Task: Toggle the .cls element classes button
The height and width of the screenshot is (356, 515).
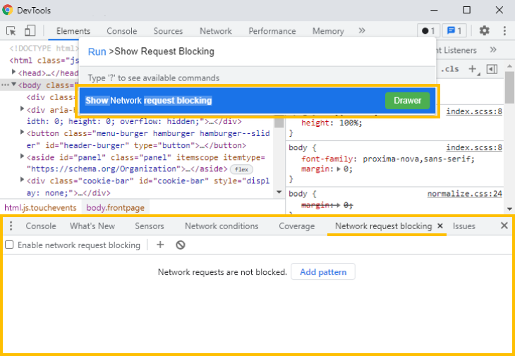Action: coord(449,69)
